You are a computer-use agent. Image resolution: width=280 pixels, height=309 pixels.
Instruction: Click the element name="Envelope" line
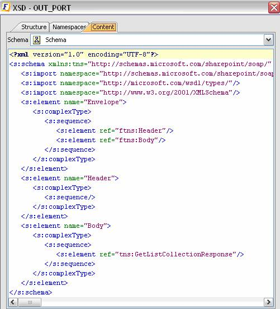click(74, 102)
